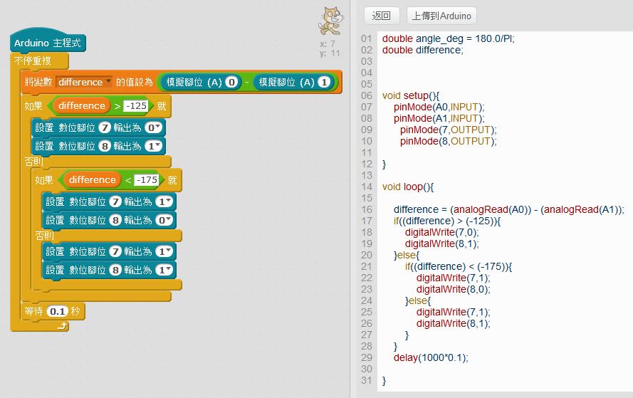Click the difference = analogRead code line 16
The height and width of the screenshot is (398, 633).
(x=508, y=209)
